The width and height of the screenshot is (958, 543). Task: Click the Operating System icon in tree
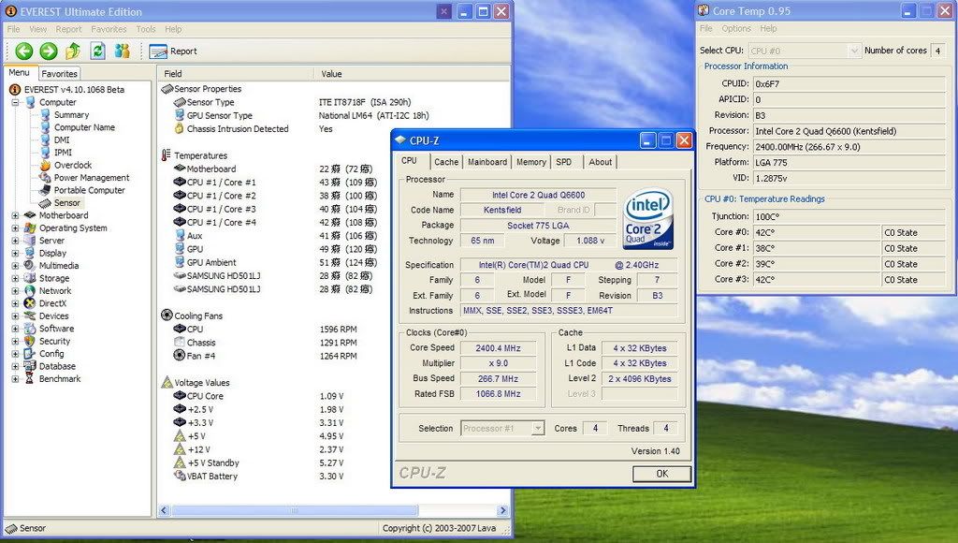coord(30,228)
